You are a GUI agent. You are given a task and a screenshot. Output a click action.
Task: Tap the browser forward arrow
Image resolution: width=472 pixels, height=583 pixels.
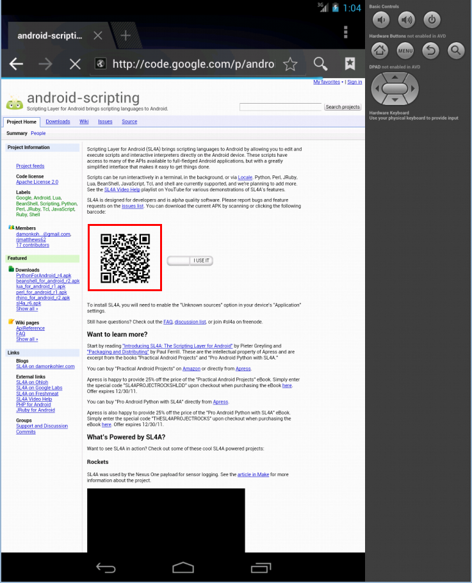pos(45,64)
